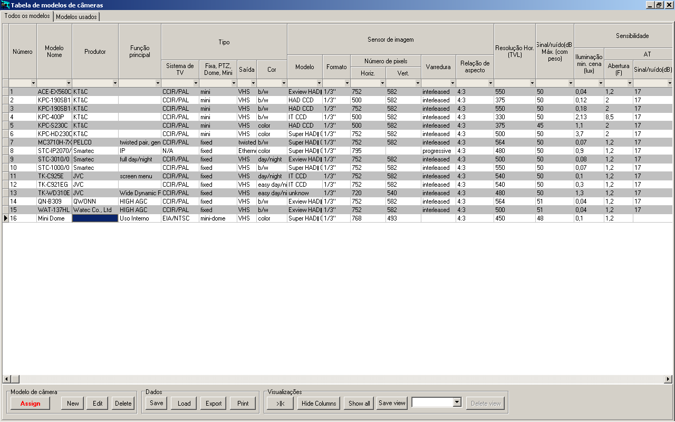This screenshot has width=675, height=422.
Task: Click the Edit camera model button
Action: pyautogui.click(x=98, y=404)
